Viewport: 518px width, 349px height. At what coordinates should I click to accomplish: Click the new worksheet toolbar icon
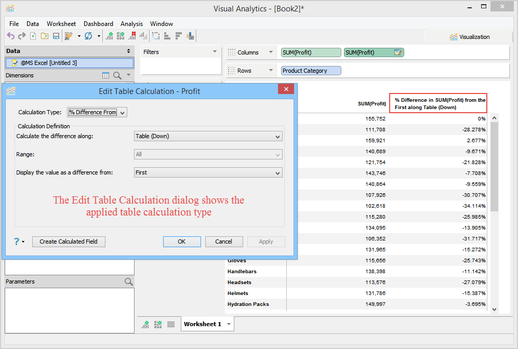coord(109,36)
